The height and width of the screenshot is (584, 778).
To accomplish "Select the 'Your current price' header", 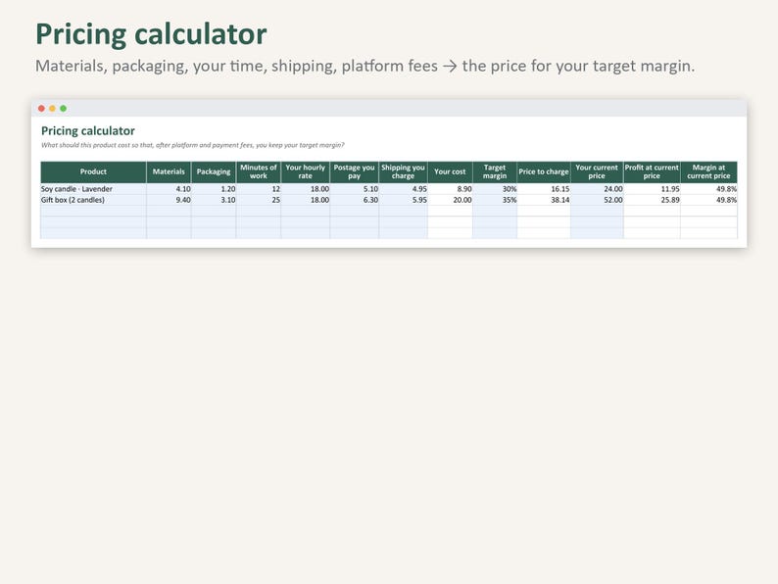I will pos(597,171).
